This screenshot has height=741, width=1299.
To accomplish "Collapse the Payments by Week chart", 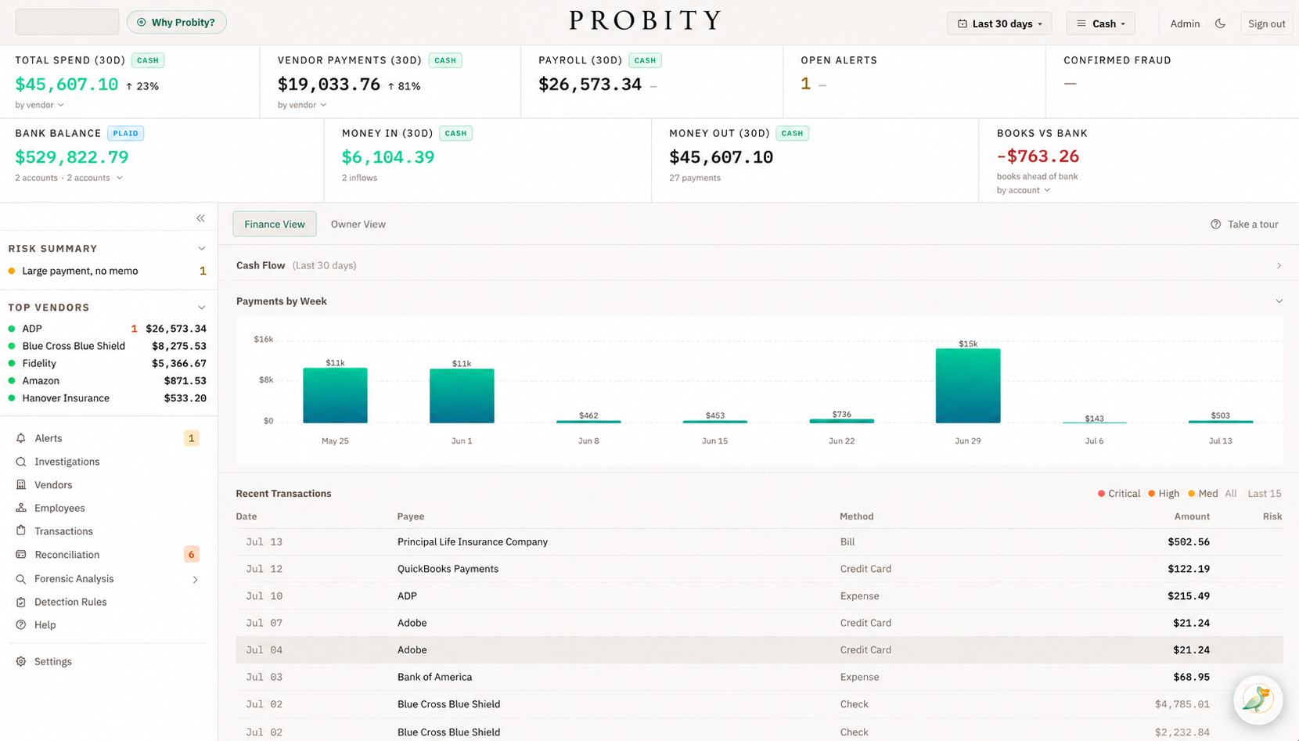I will (1279, 301).
